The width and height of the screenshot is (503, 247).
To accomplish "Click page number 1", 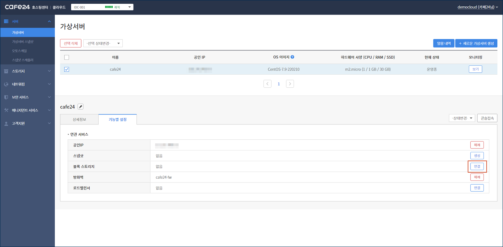I will [279, 84].
